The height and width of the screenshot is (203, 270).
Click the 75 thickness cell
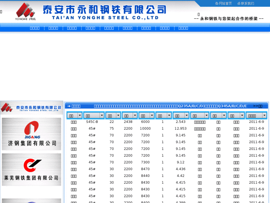[112, 129]
